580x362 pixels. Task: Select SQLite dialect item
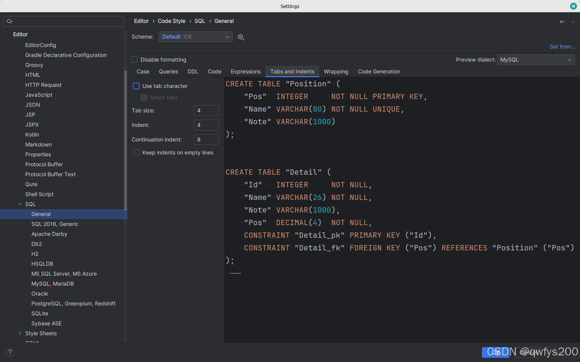pyautogui.click(x=40, y=313)
